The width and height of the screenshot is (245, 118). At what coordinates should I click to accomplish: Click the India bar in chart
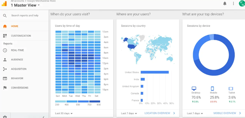pos(143,79)
